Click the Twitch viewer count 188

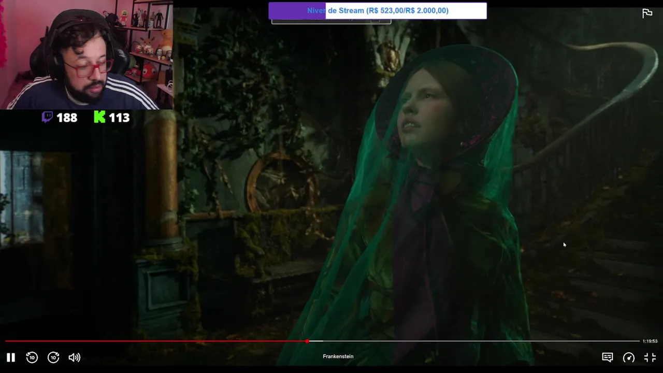pos(66,118)
